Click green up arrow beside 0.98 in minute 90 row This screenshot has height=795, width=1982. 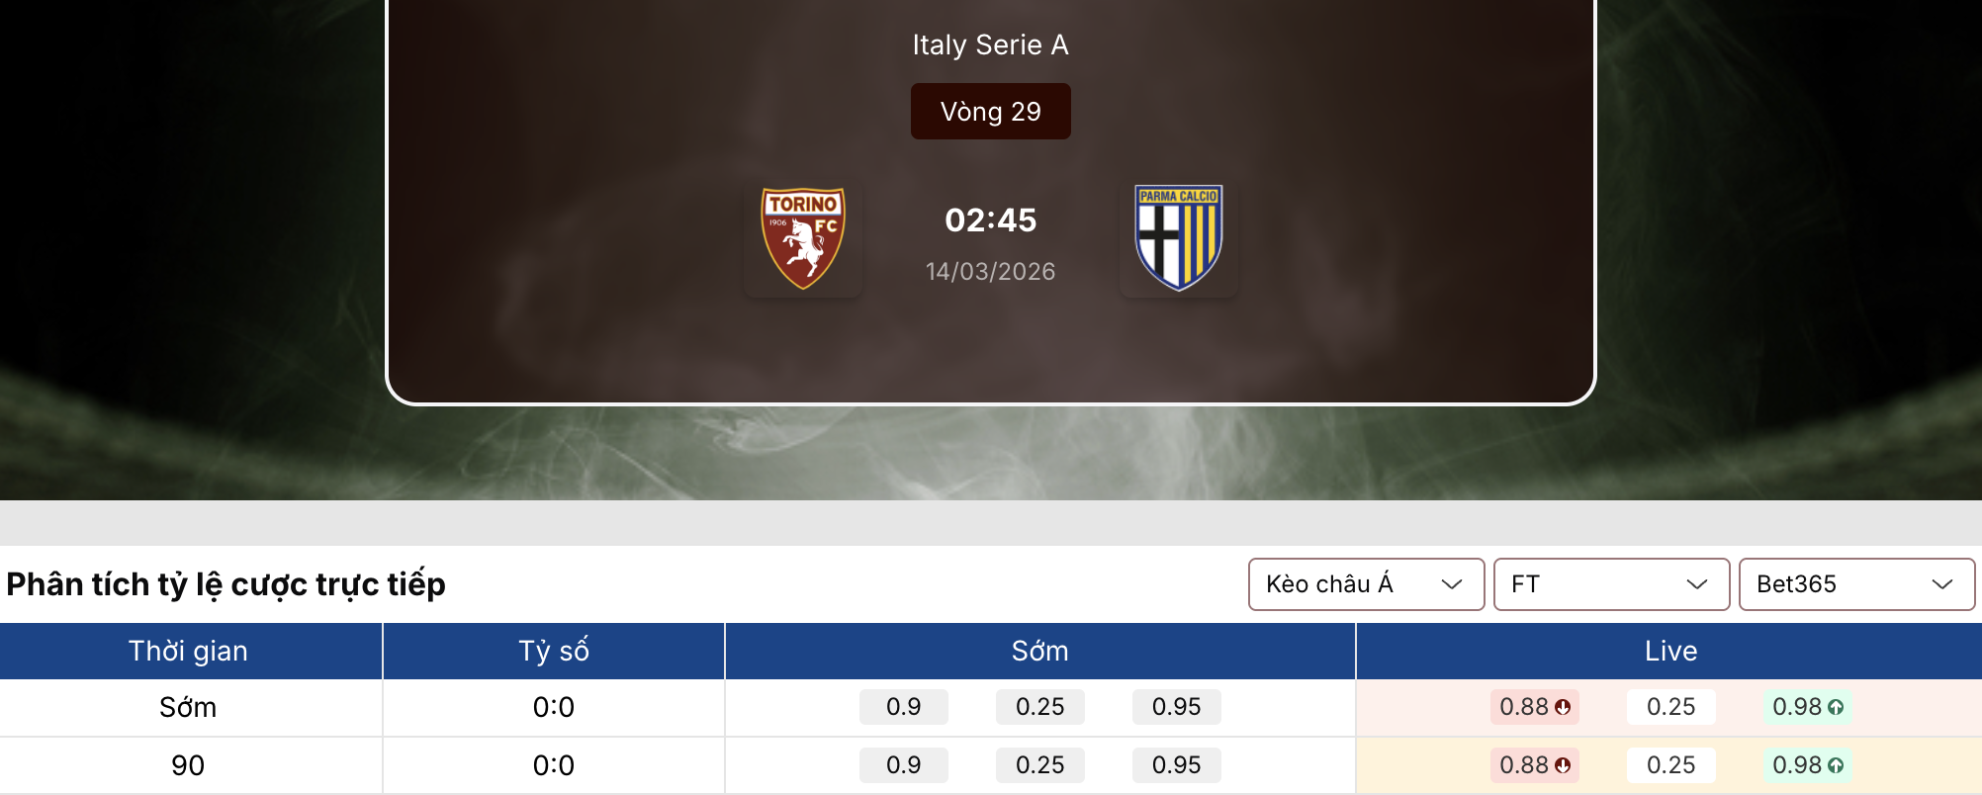[1836, 765]
